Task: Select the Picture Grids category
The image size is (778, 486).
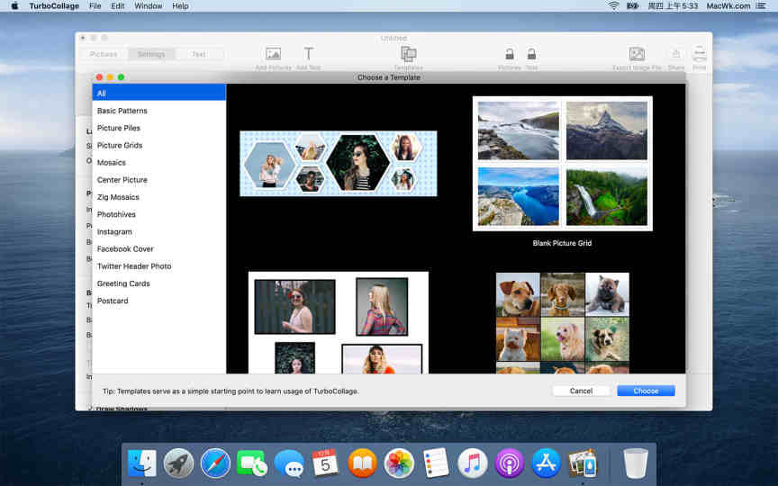Action: (x=158, y=145)
